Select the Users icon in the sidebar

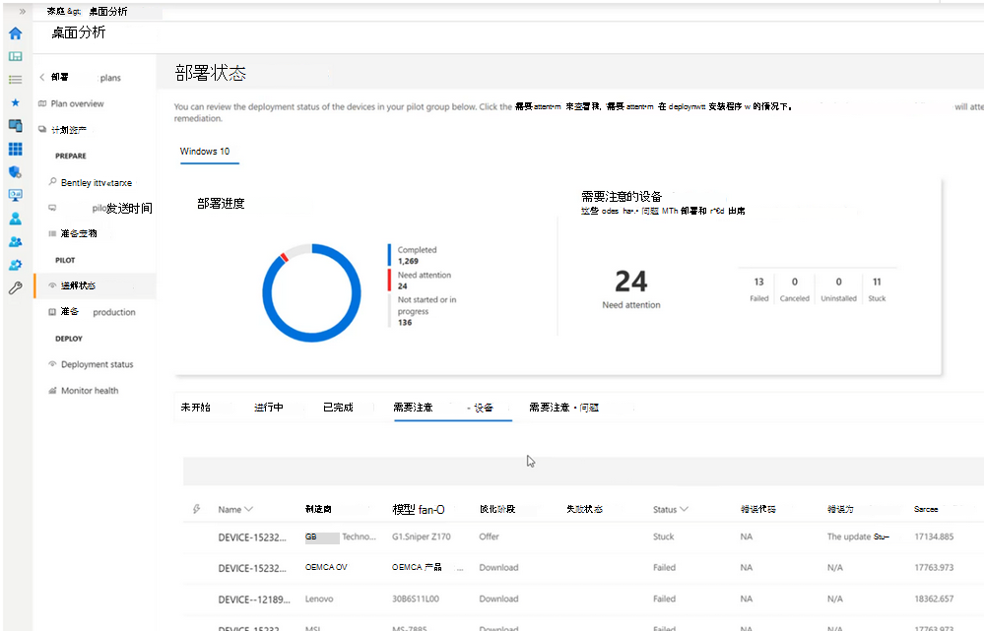(14, 218)
